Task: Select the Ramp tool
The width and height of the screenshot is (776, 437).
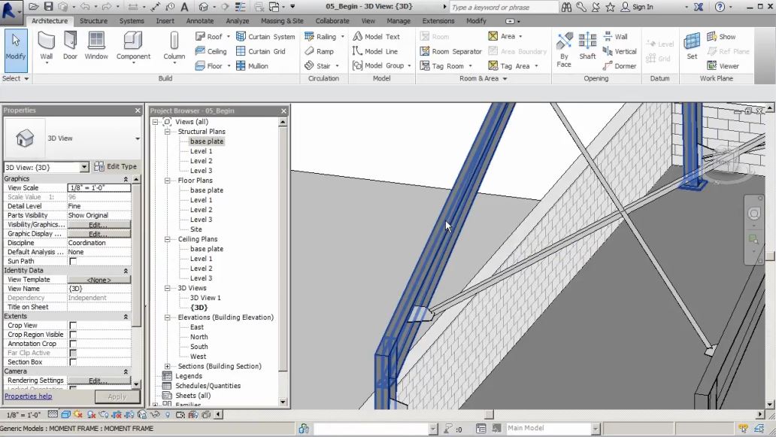Action: click(320, 51)
